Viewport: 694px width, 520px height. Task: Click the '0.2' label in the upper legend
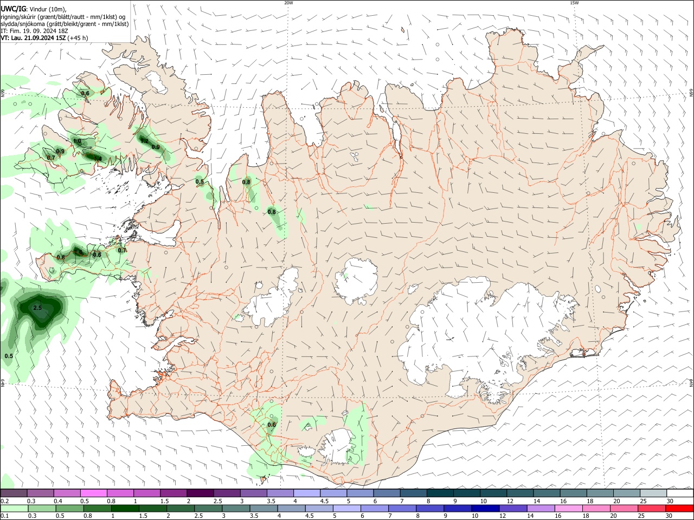point(4,501)
